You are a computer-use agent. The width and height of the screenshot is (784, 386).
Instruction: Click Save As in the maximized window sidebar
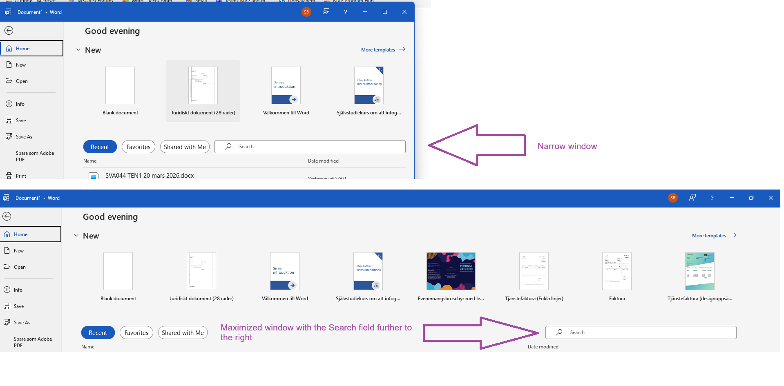(31, 322)
